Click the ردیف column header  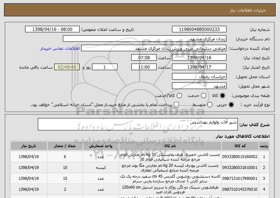264,146
